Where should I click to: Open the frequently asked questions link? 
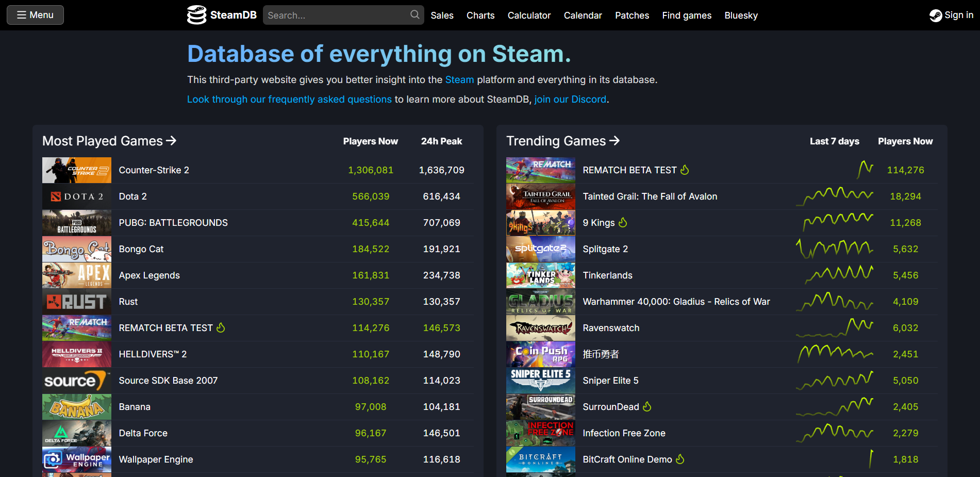289,100
